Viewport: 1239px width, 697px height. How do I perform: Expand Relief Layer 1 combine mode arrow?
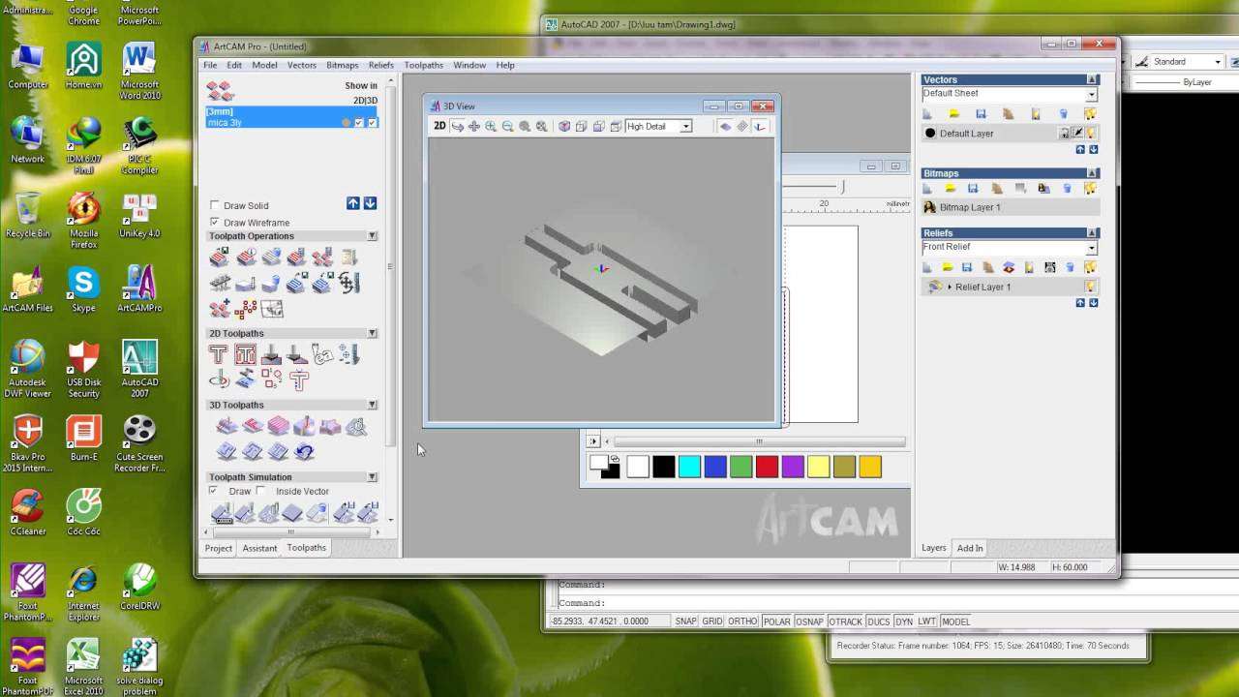[x=950, y=287]
